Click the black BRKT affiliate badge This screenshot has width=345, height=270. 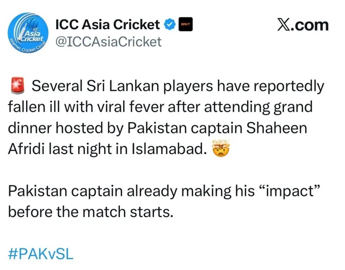(x=185, y=24)
